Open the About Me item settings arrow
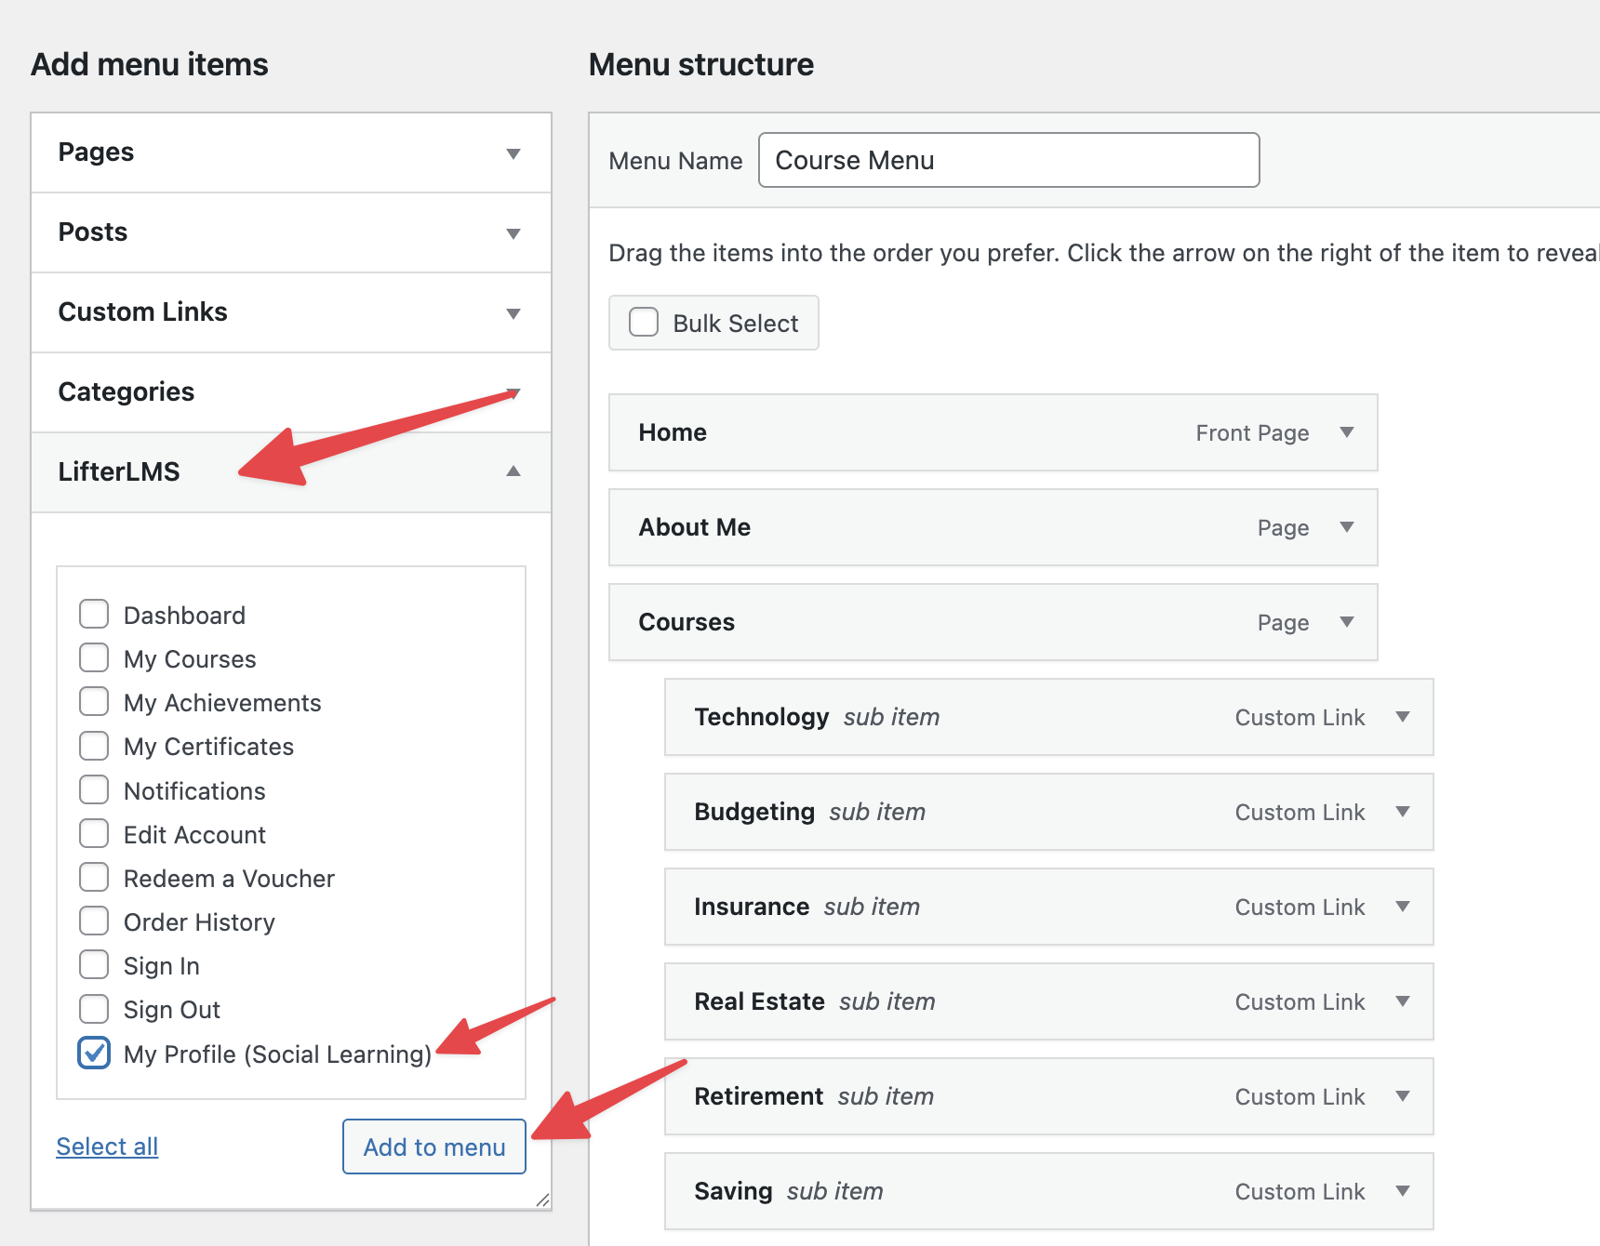This screenshot has height=1246, width=1600. (x=1346, y=527)
